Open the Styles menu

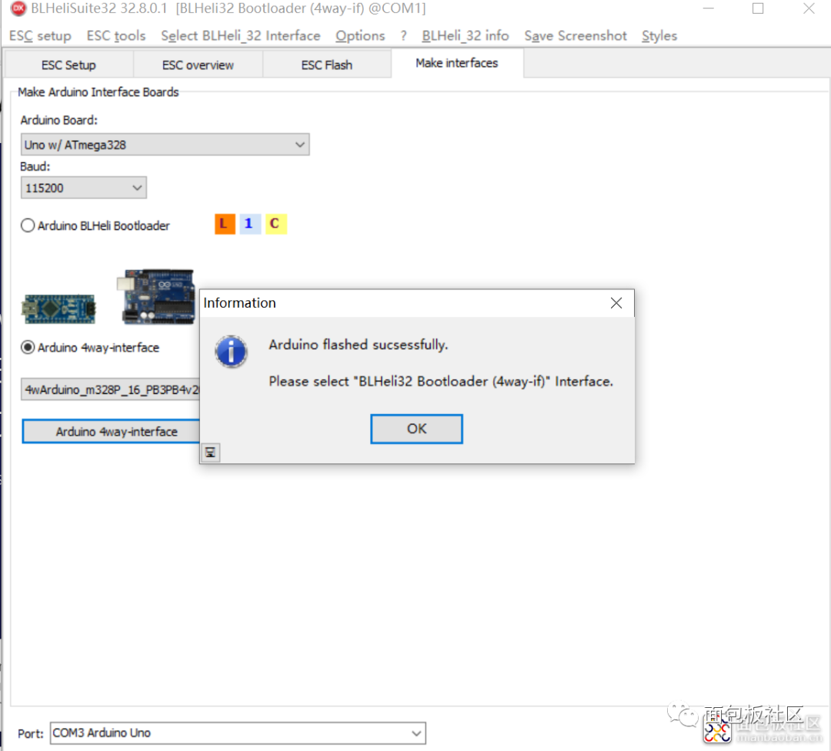(659, 35)
